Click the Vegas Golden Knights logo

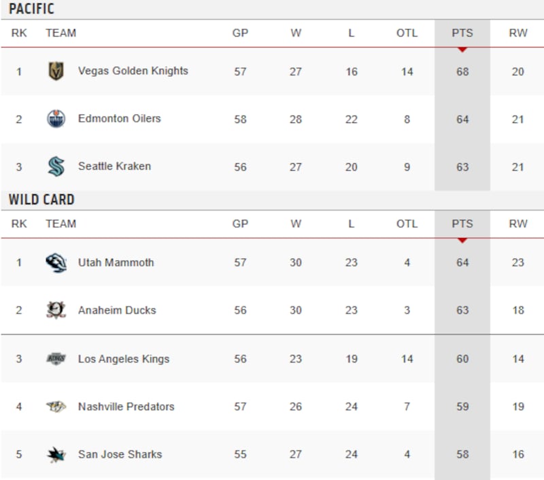click(x=56, y=71)
